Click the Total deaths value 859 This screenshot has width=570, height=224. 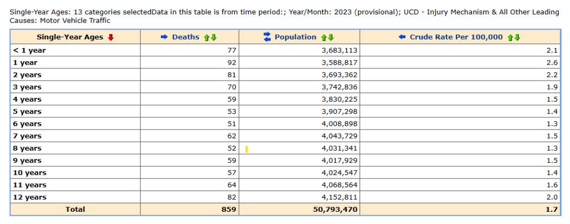(x=228, y=210)
